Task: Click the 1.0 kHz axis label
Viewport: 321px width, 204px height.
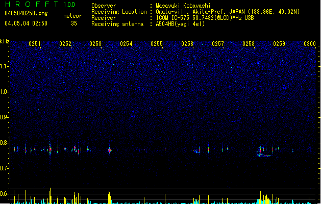Action: pos(5,92)
